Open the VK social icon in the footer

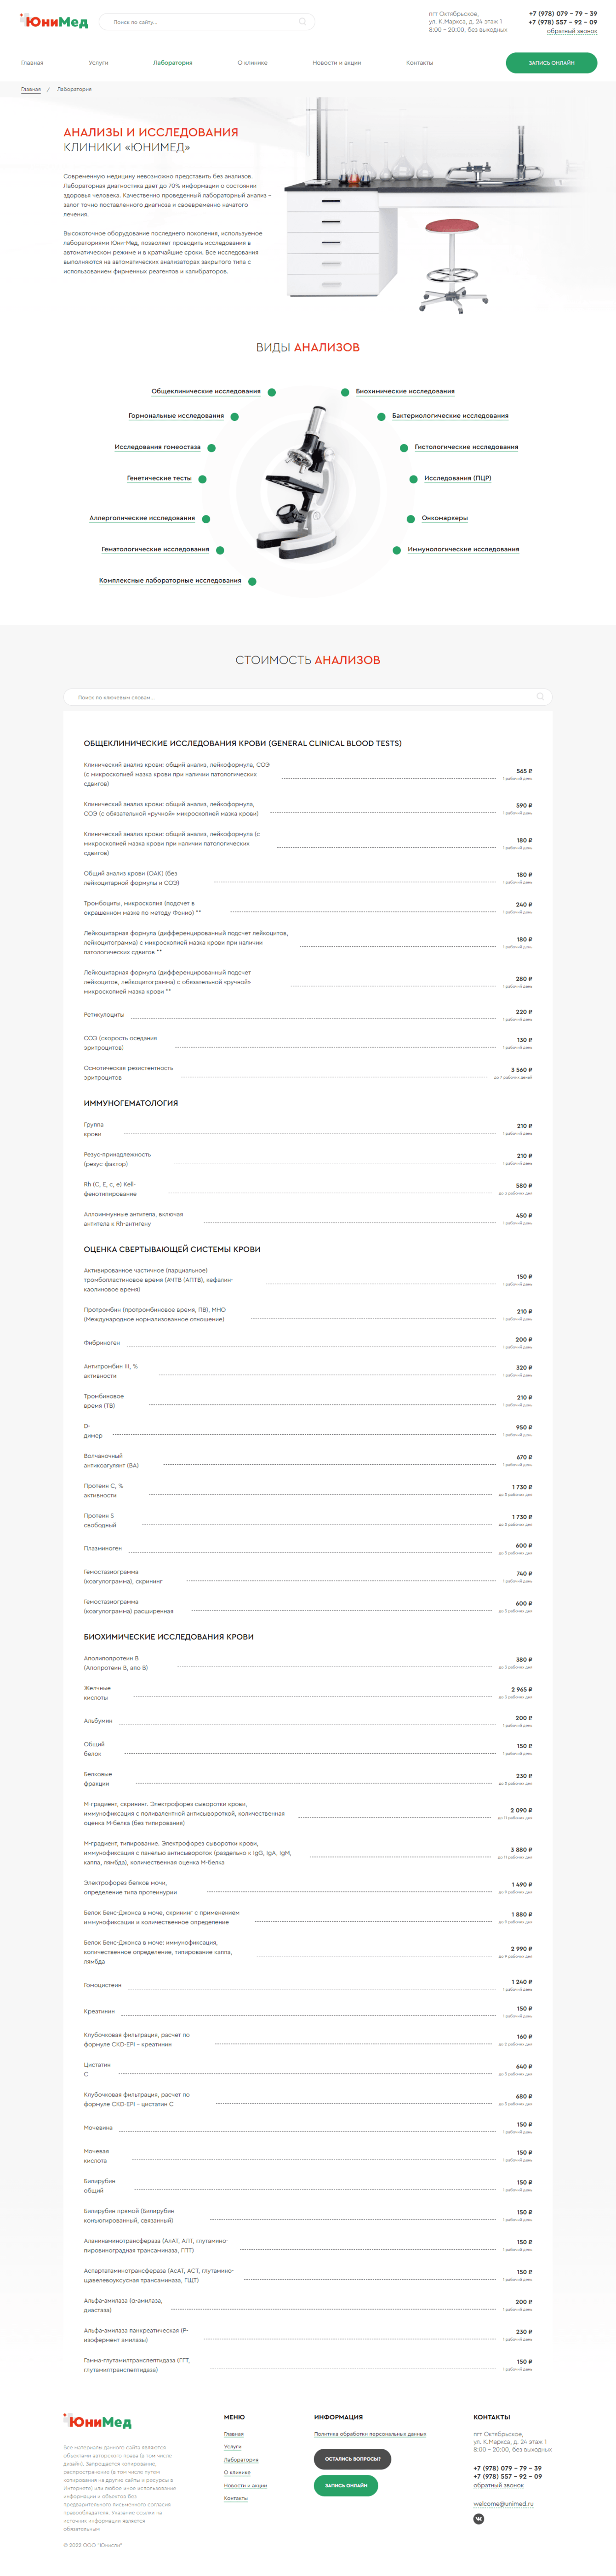(478, 2518)
